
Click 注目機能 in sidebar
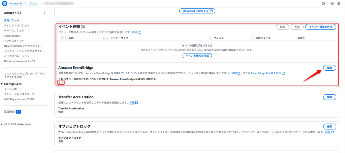pyautogui.click(x=9, y=112)
